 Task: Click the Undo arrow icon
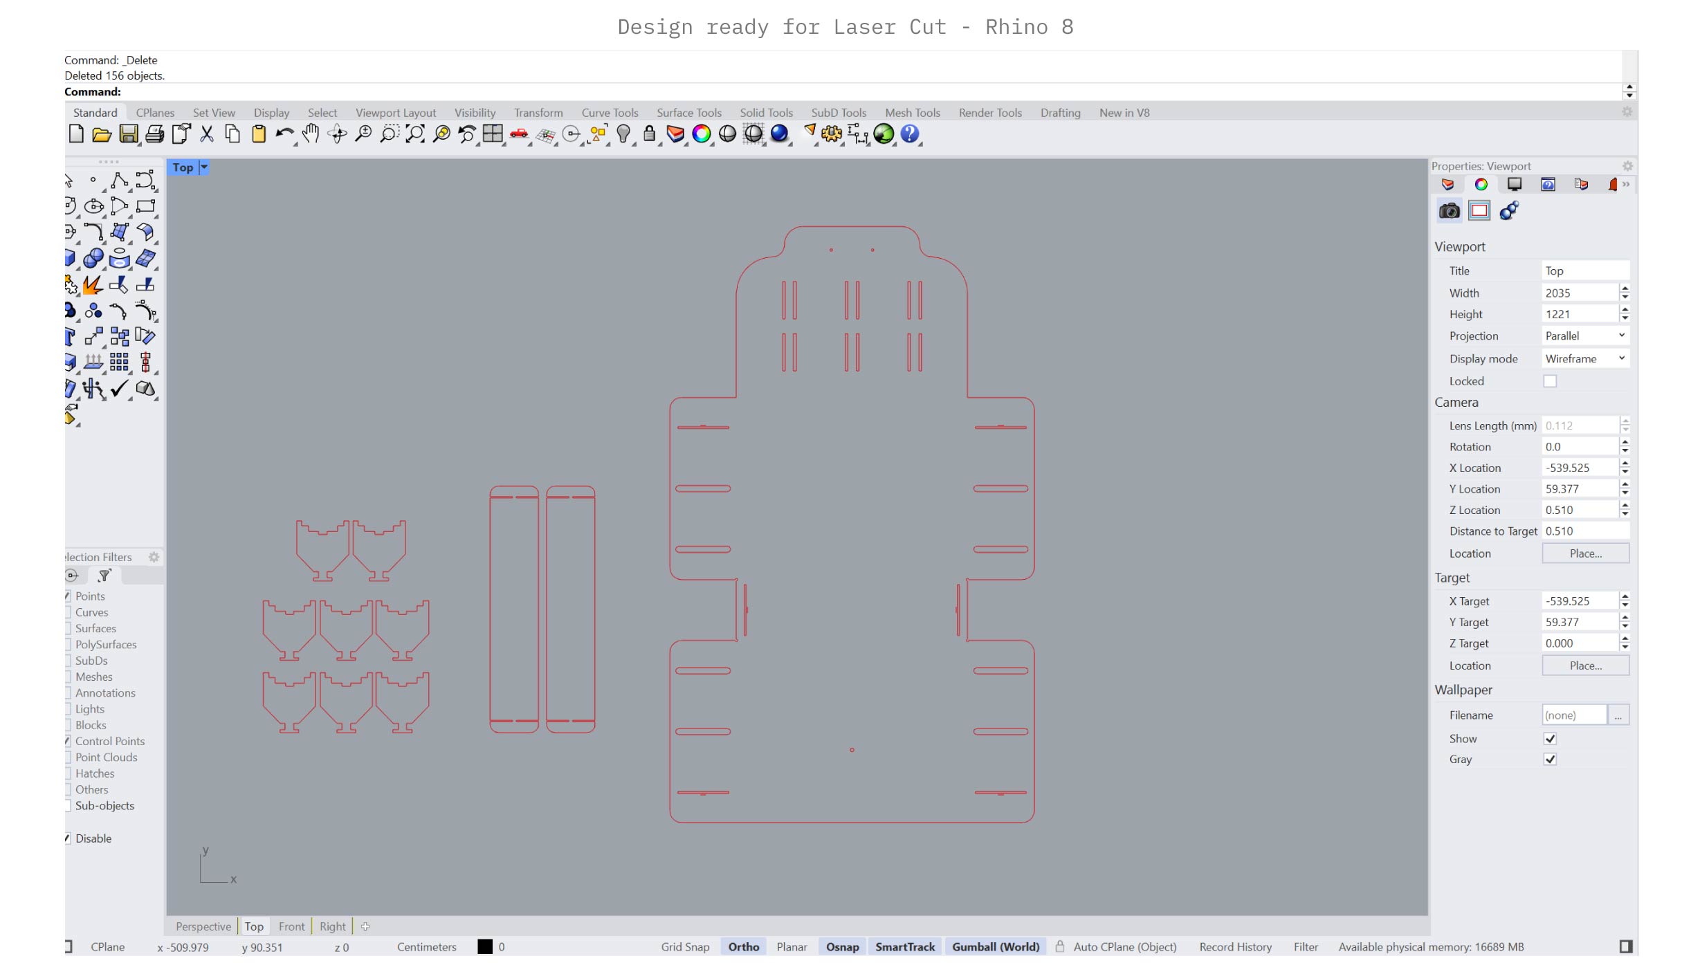click(284, 134)
